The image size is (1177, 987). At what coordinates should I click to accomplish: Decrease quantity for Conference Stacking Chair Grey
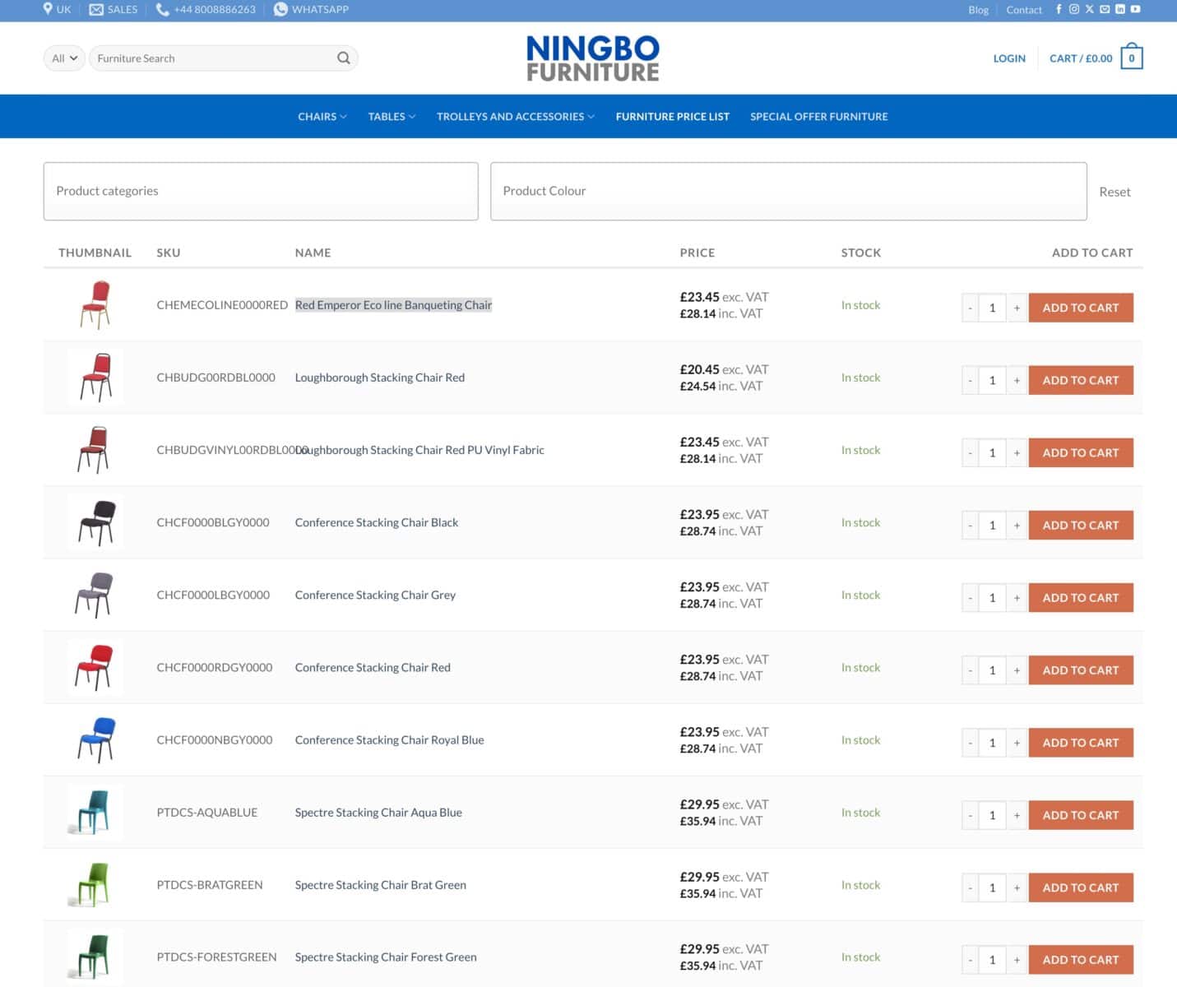(971, 597)
